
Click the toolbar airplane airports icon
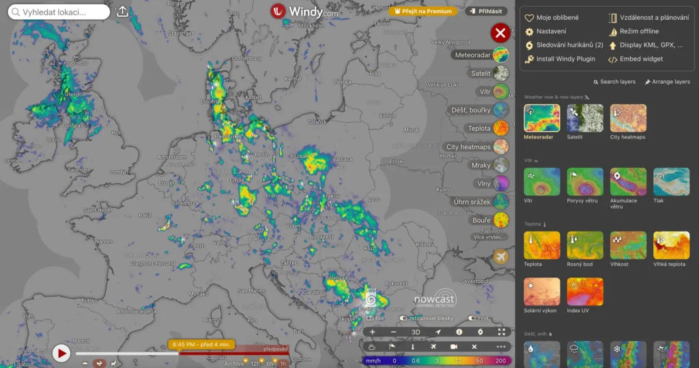[433, 347]
